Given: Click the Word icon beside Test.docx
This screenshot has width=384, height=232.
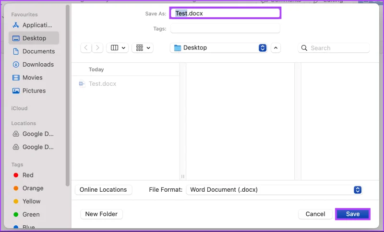Looking at the screenshot, I should [x=82, y=84].
